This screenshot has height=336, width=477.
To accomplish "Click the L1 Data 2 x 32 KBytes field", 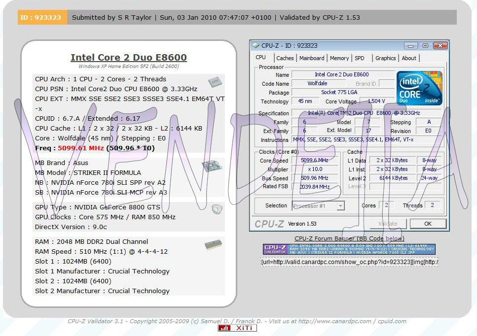I will [392, 160].
